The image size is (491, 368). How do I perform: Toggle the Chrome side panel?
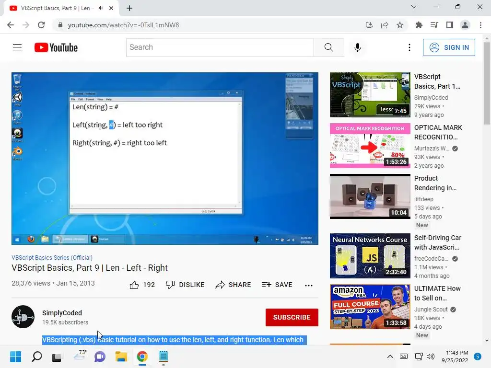(x=450, y=25)
